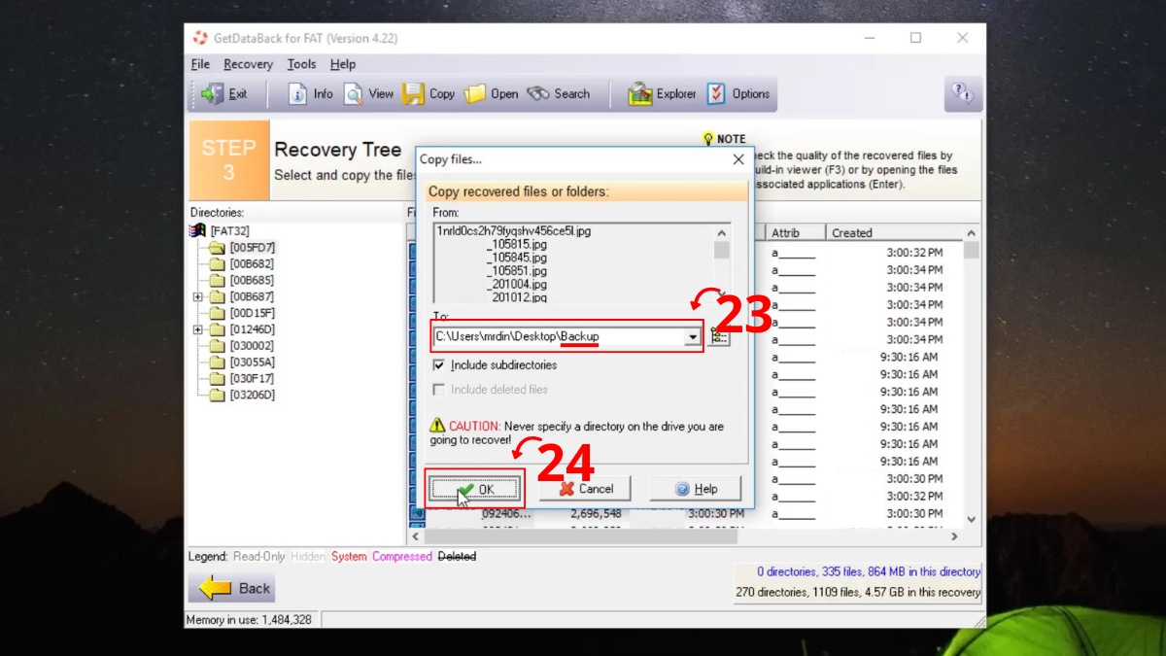Click the question-mark help icon at toolbar end
1166x656 pixels.
point(963,93)
